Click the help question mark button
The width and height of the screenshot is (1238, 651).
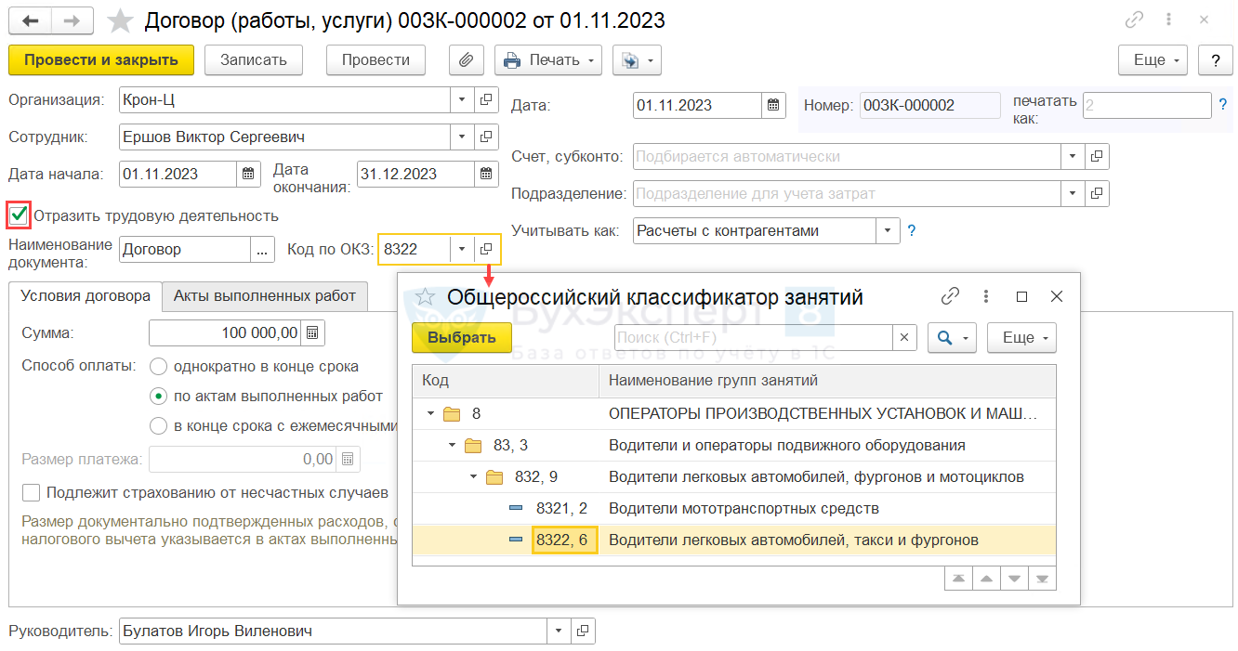[x=1215, y=60]
